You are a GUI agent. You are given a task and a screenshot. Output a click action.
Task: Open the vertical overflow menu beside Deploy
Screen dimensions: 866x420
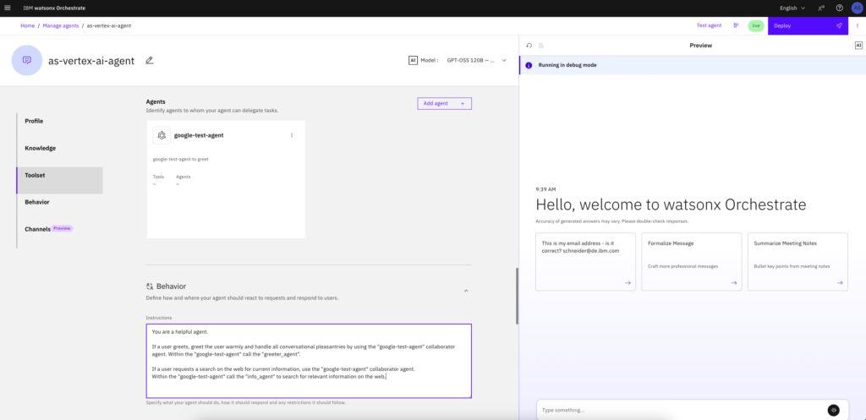click(858, 26)
